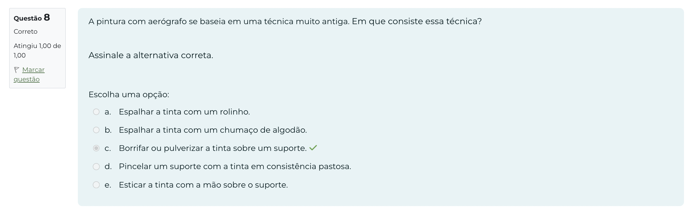
Task: Click answer text about consistência pastosa
Action: coord(235,166)
